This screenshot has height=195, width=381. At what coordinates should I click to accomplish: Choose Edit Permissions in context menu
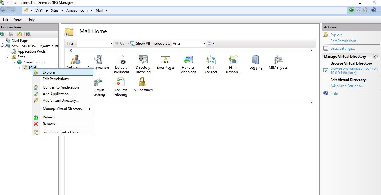63,79
